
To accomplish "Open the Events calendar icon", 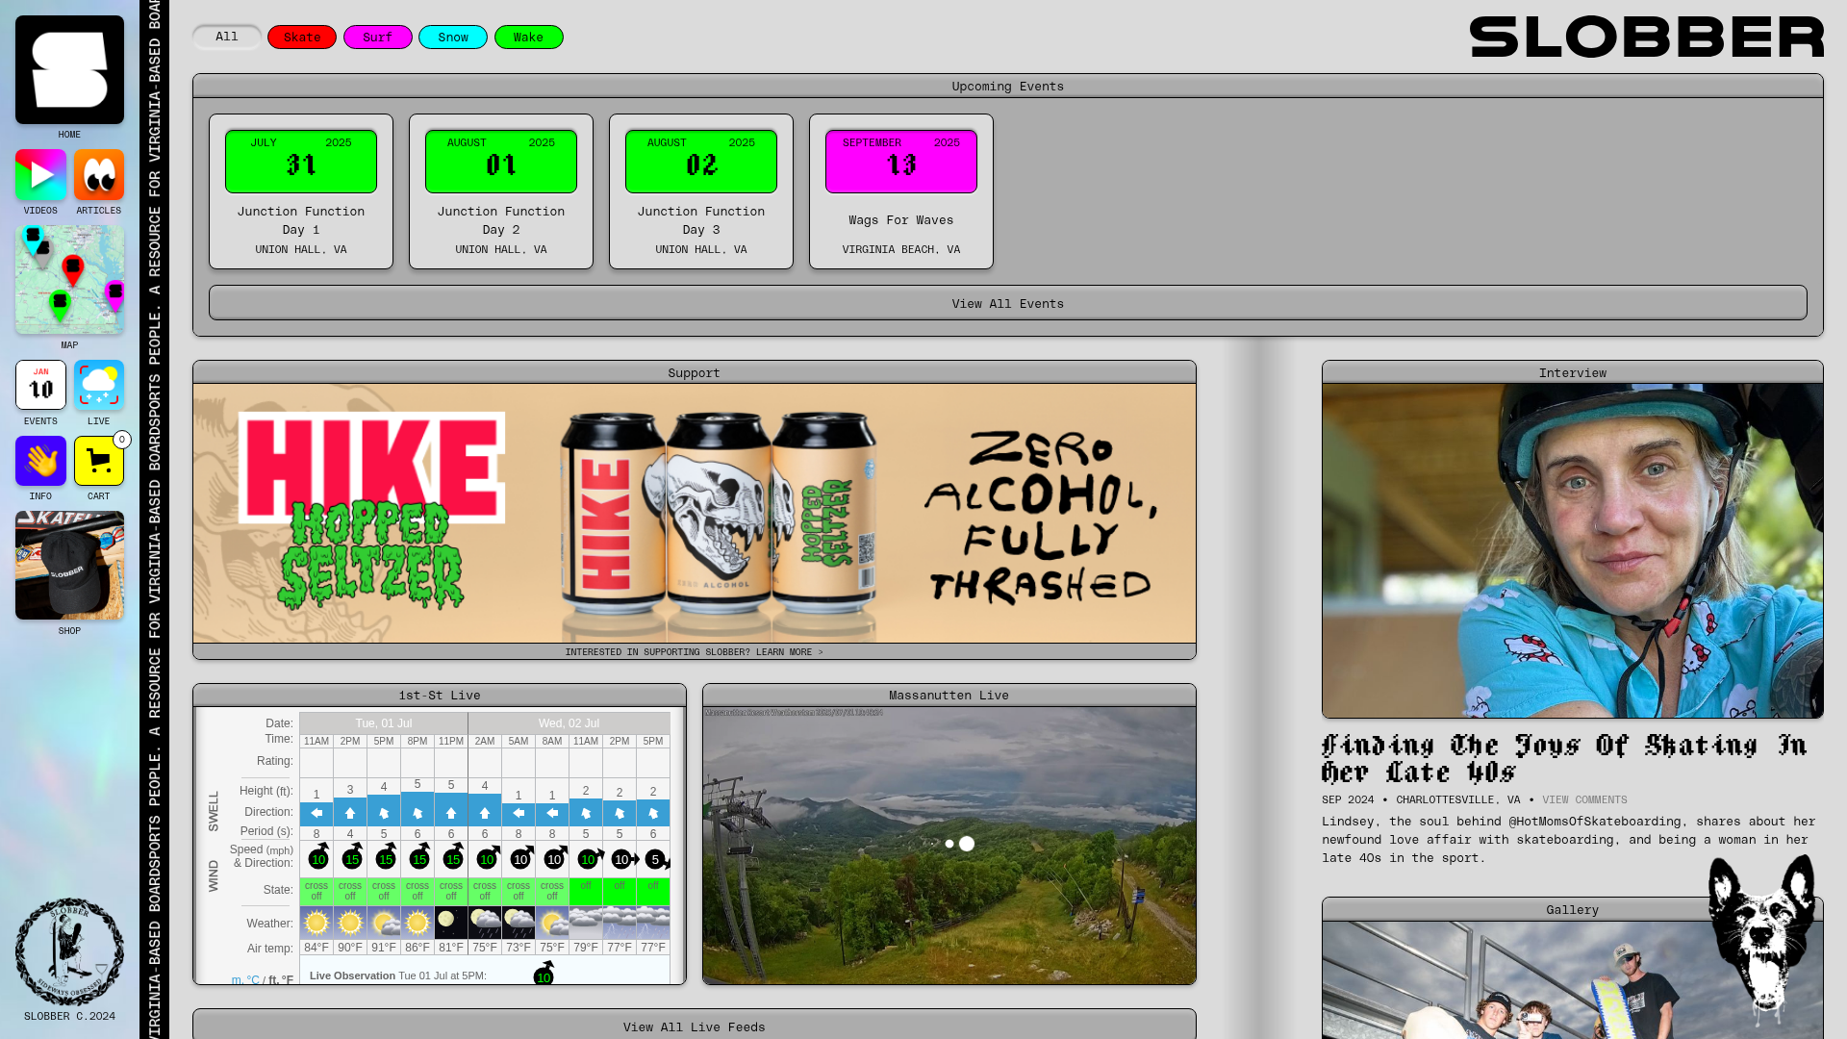I will pyautogui.click(x=40, y=385).
